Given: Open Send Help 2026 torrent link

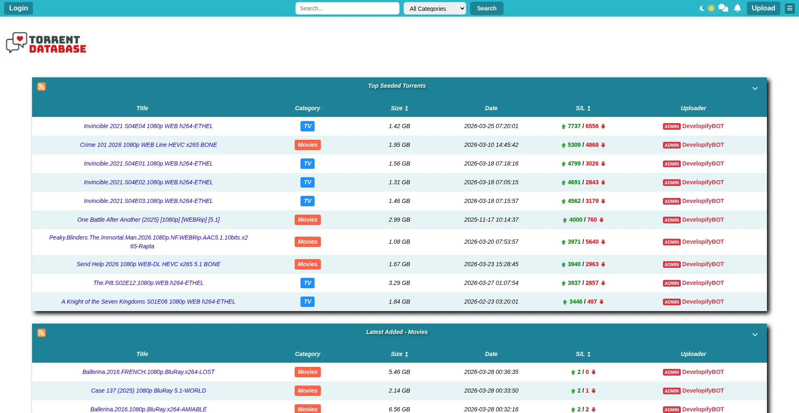Looking at the screenshot, I should pyautogui.click(x=148, y=264).
